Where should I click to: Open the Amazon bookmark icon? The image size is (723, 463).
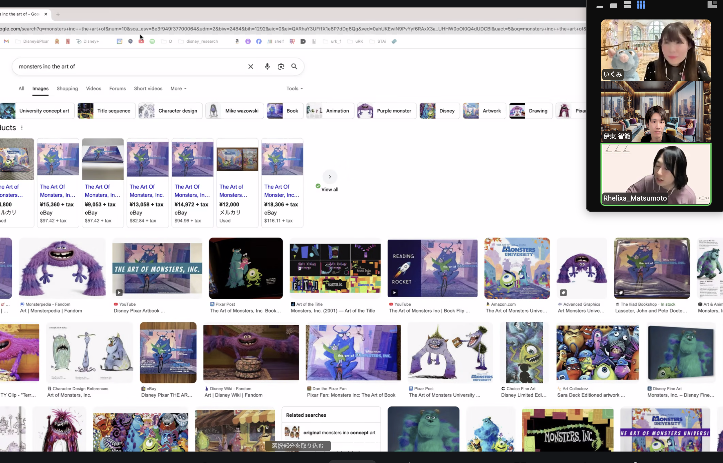coord(237,41)
